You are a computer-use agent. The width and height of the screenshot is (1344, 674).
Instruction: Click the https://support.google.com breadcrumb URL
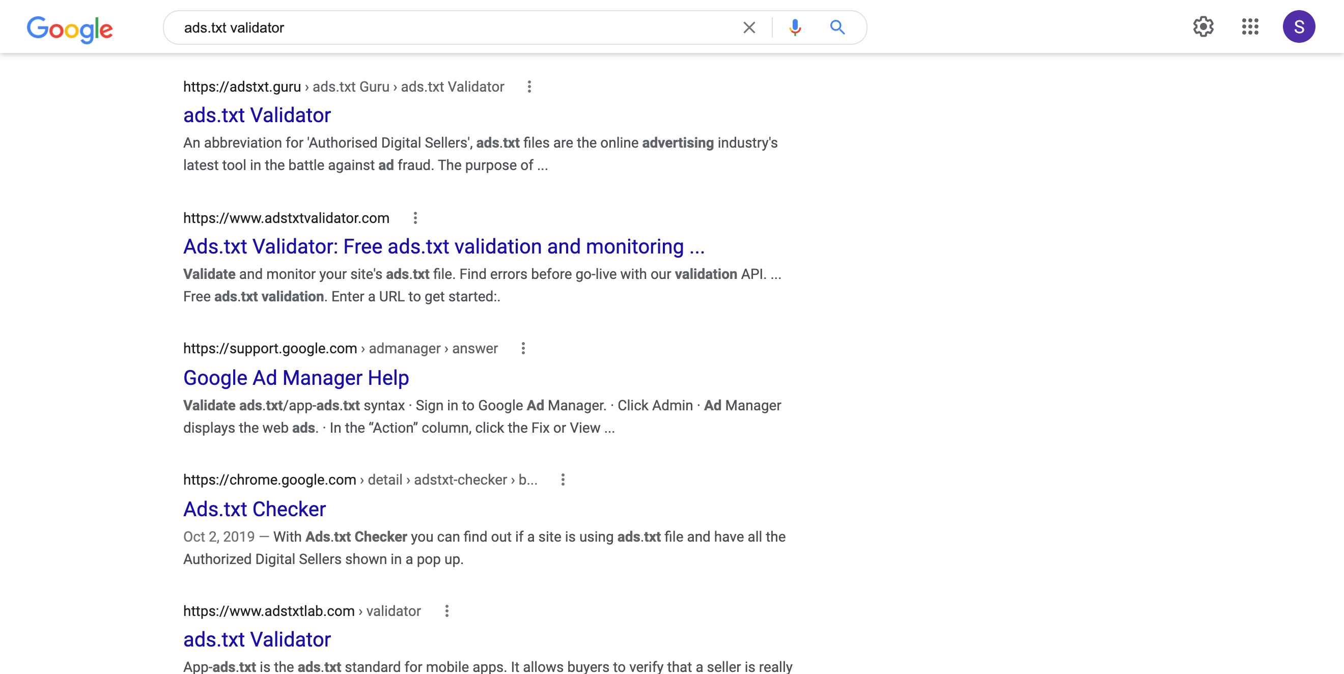(x=270, y=349)
